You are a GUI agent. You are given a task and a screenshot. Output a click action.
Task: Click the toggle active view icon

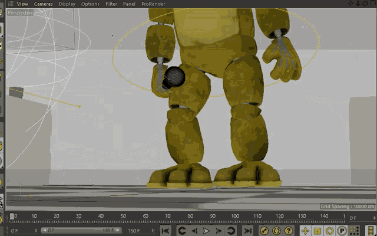372,3
